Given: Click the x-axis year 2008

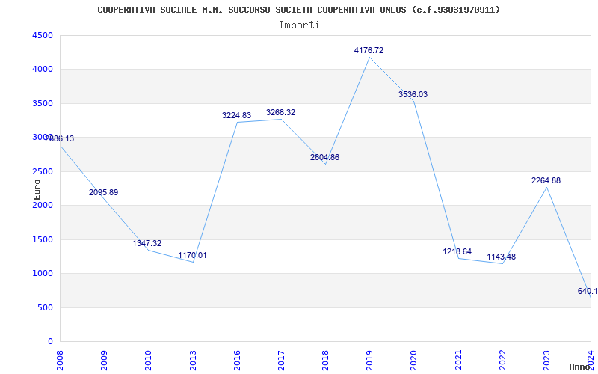Looking at the screenshot, I should pos(60,360).
